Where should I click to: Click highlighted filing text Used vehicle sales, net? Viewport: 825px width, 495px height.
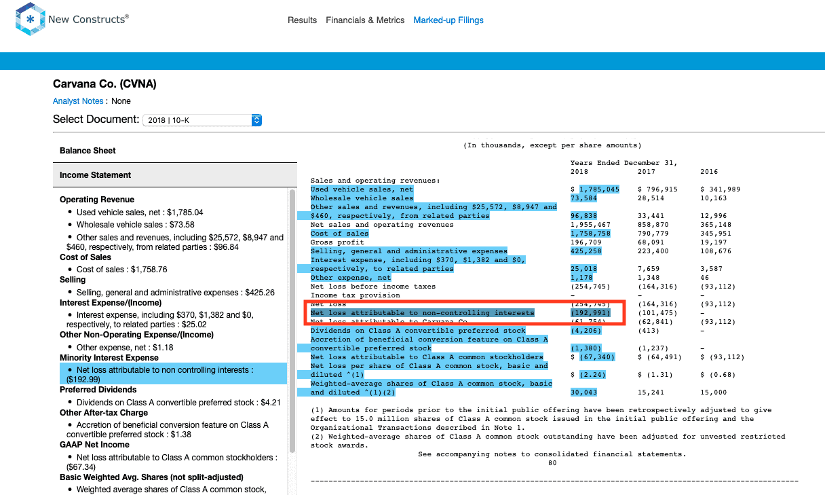[x=362, y=189]
